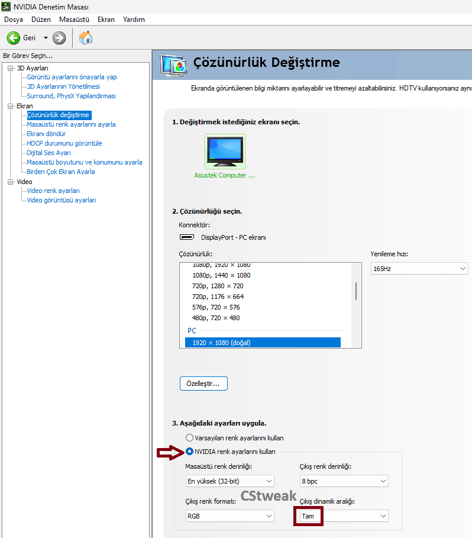472x538 pixels.
Task: Click the NVIDIA logo in title bar
Action: pos(7,7)
